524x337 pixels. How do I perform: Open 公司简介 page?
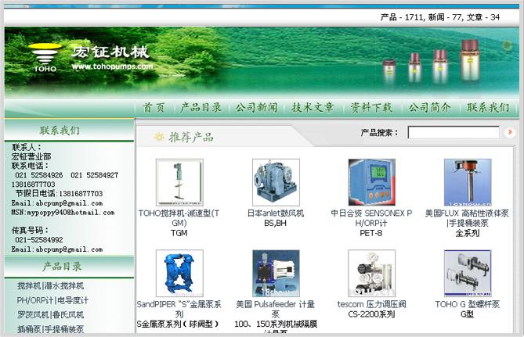point(429,107)
